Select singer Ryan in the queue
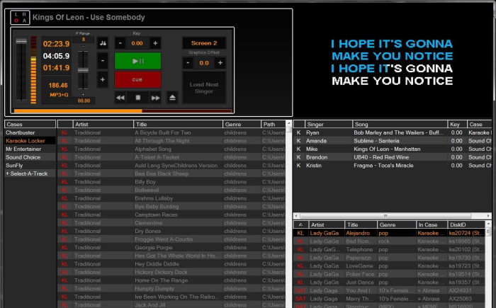This screenshot has height=308, width=496. click(x=393, y=132)
